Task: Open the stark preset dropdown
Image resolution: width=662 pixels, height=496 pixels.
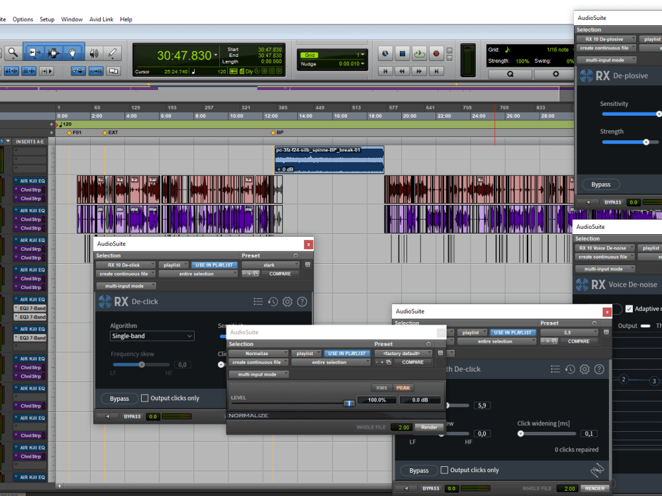Action: (270, 265)
